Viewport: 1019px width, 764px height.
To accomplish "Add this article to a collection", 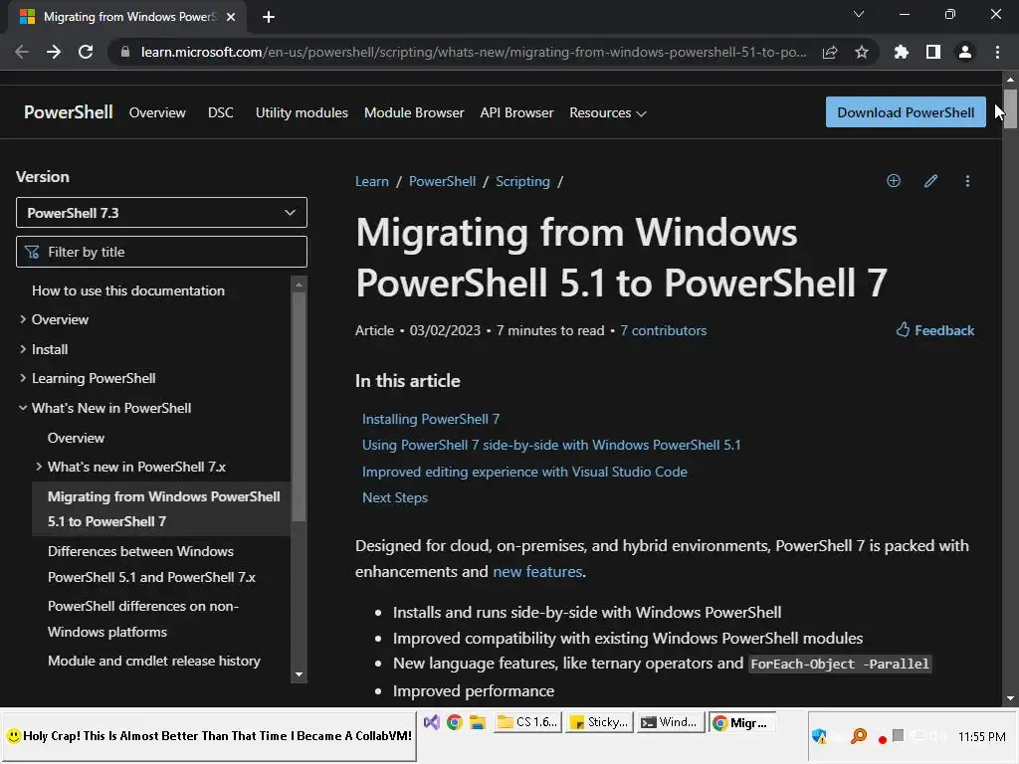I will point(894,181).
